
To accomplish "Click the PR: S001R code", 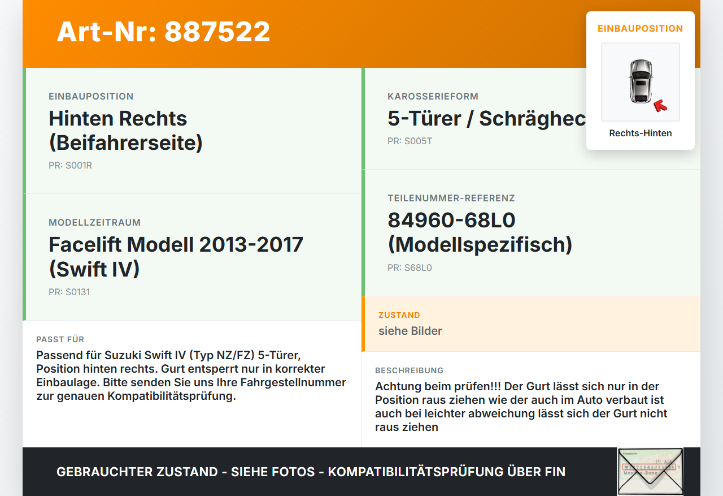I will click(x=70, y=166).
